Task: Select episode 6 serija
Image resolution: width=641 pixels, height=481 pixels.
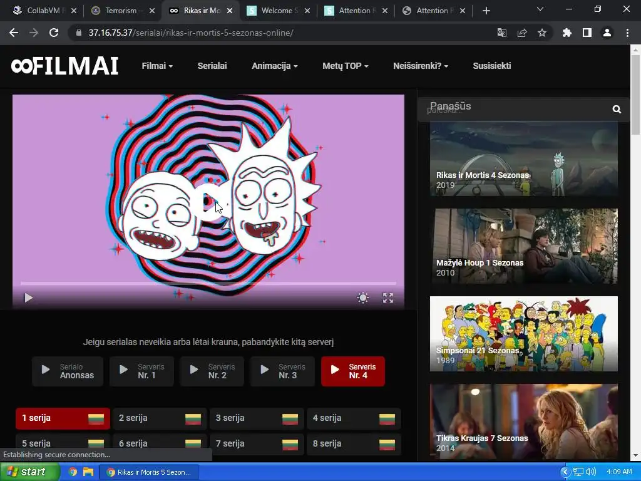Action: pyautogui.click(x=160, y=444)
